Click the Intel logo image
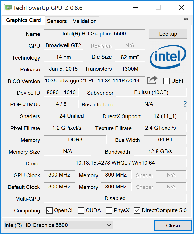This screenshot has height=234, width=194. click(168, 57)
